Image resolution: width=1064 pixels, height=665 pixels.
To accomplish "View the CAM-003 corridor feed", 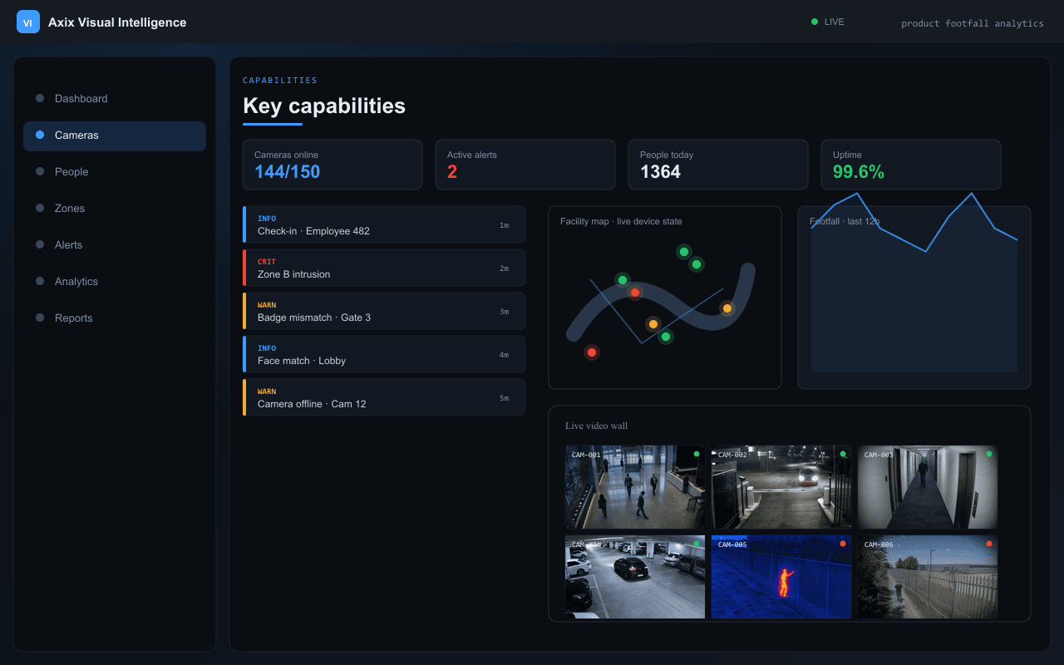I will [928, 487].
